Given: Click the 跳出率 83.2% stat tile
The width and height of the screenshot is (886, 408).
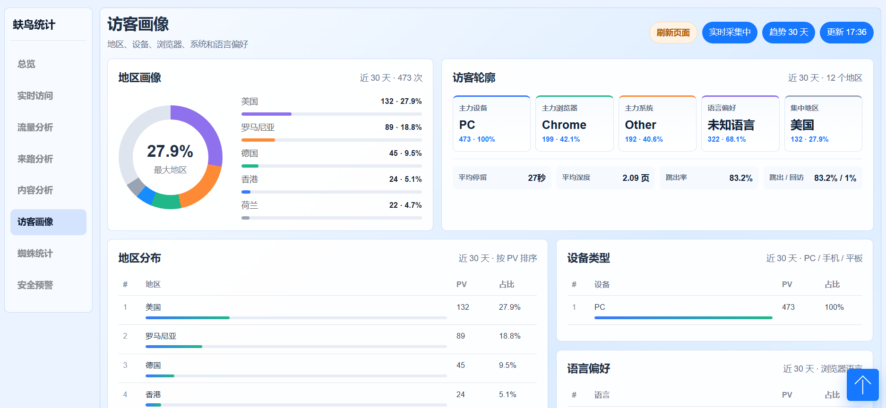Looking at the screenshot, I should tap(709, 178).
